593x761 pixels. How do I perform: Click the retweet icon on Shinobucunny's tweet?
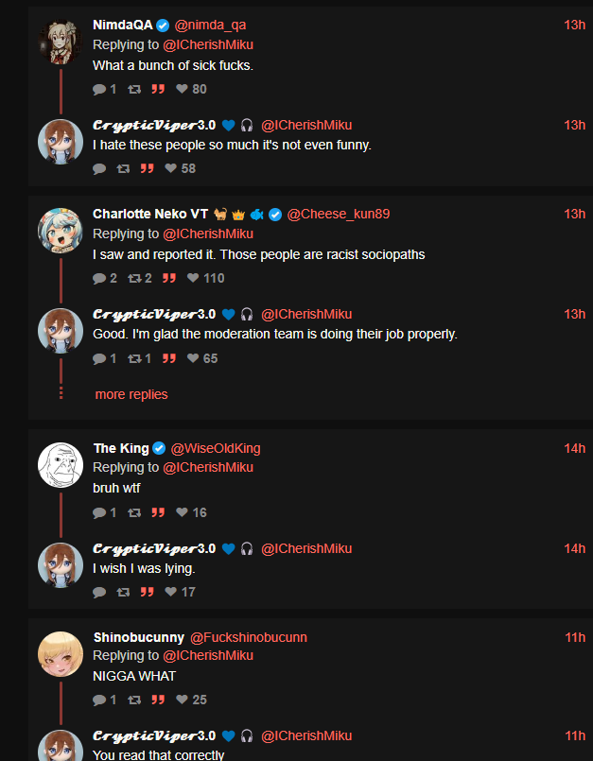(x=133, y=700)
